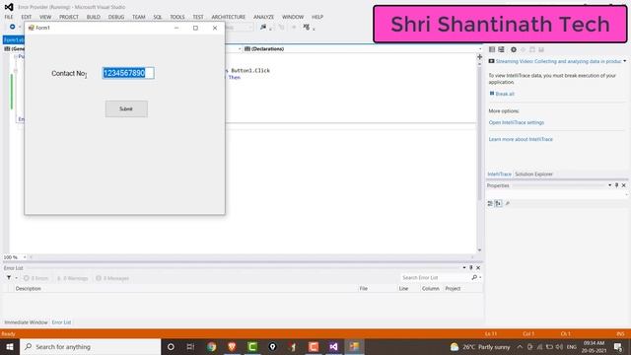This screenshot has width=631, height=355.
Task: Switch to the IntelliTrace tab
Action: tap(500, 175)
